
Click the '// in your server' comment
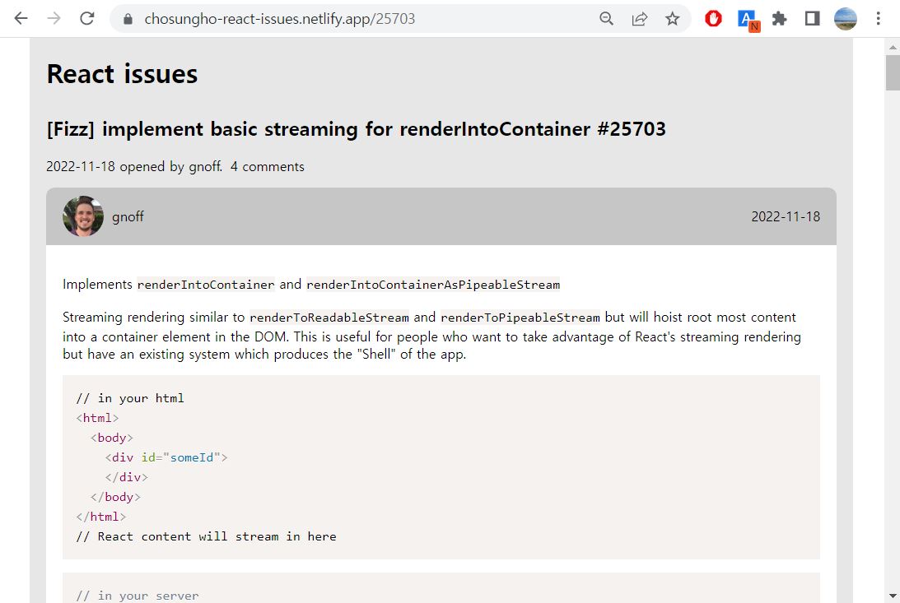[x=138, y=596]
